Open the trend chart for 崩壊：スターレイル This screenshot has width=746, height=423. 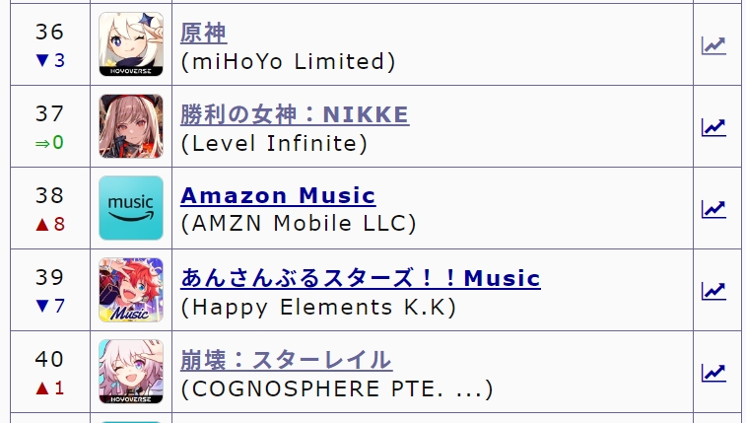[713, 373]
